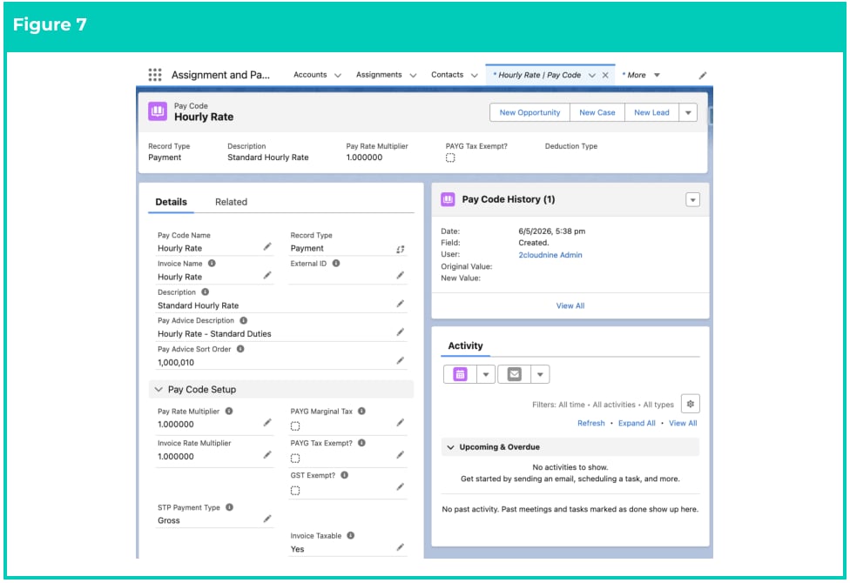Click View All in Activity panel

(x=683, y=423)
